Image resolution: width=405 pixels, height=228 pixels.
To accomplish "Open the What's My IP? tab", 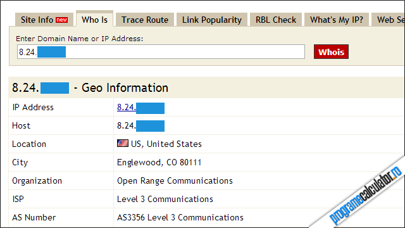I will pos(337,20).
